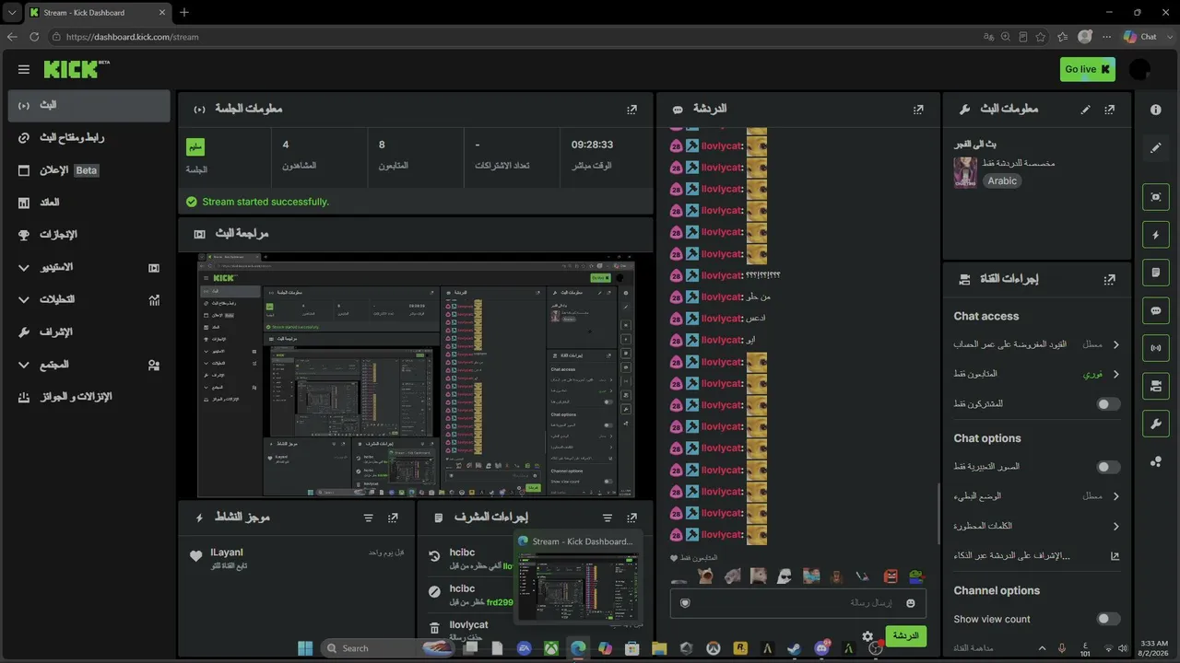Open العائد in the sidebar
Screen dimensions: 1180x663
(88, 203)
